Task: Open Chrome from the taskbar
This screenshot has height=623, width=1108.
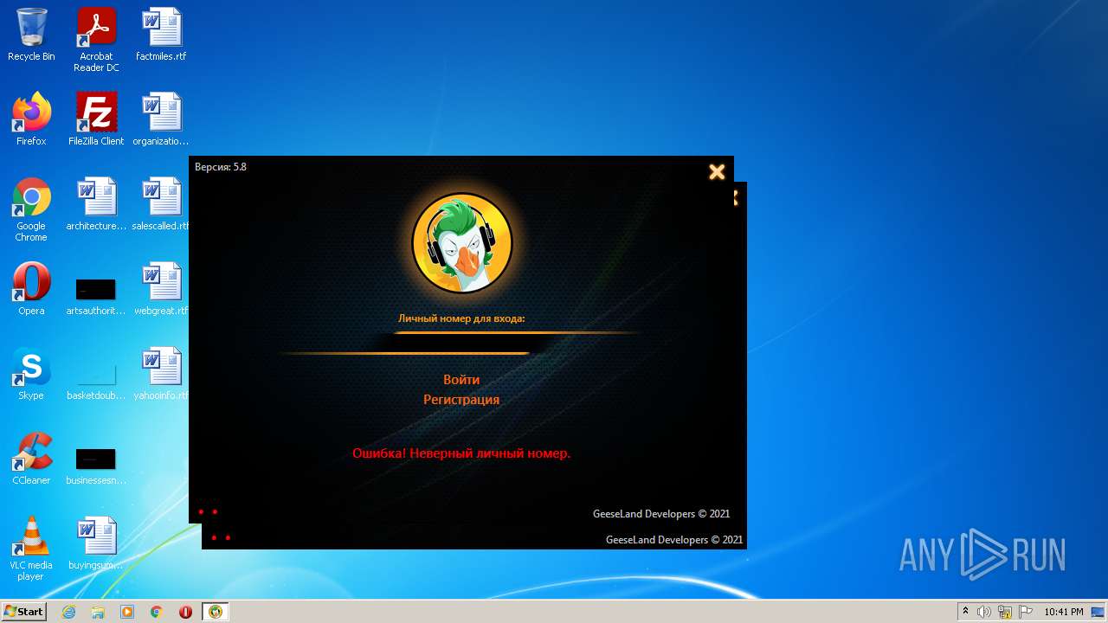Action: pos(157,612)
